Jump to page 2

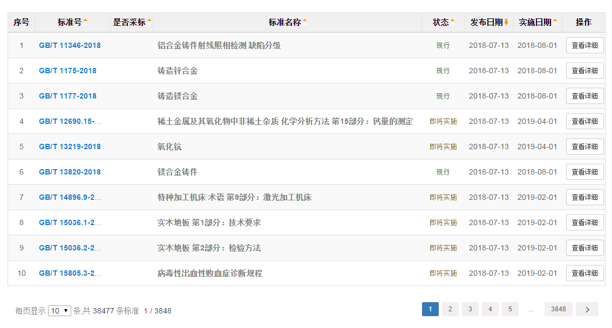(450, 309)
